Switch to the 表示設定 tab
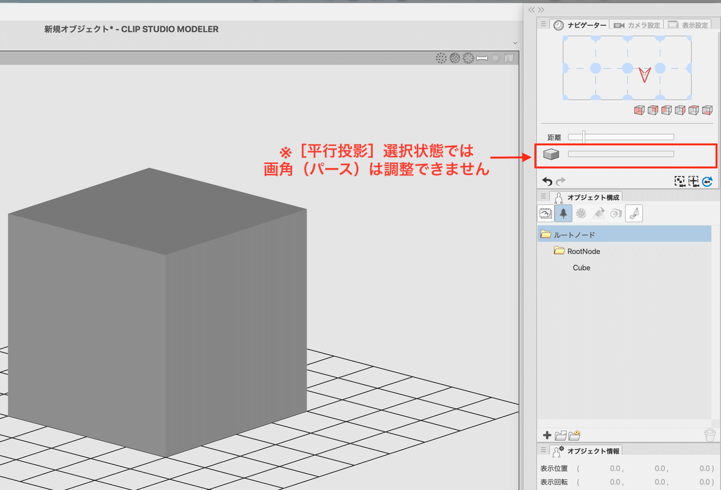The image size is (721, 490). [x=689, y=25]
